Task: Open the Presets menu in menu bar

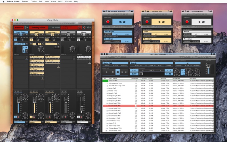Action: [x=25, y=1]
